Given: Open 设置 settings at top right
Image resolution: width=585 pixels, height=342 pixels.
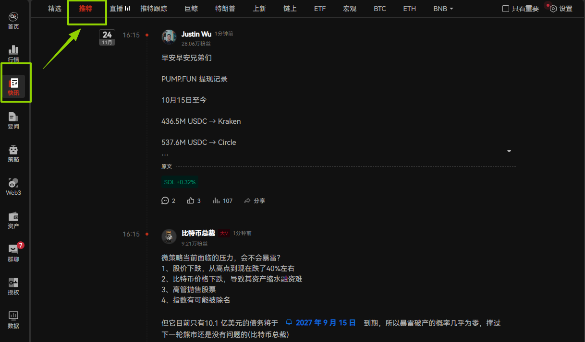Looking at the screenshot, I should (x=561, y=9).
